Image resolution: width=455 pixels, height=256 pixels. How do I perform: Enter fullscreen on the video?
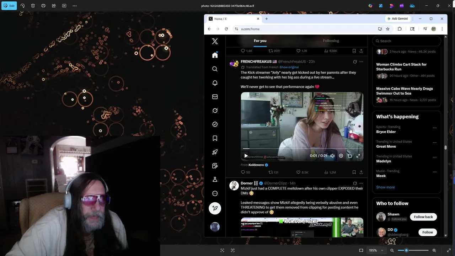coord(358,156)
